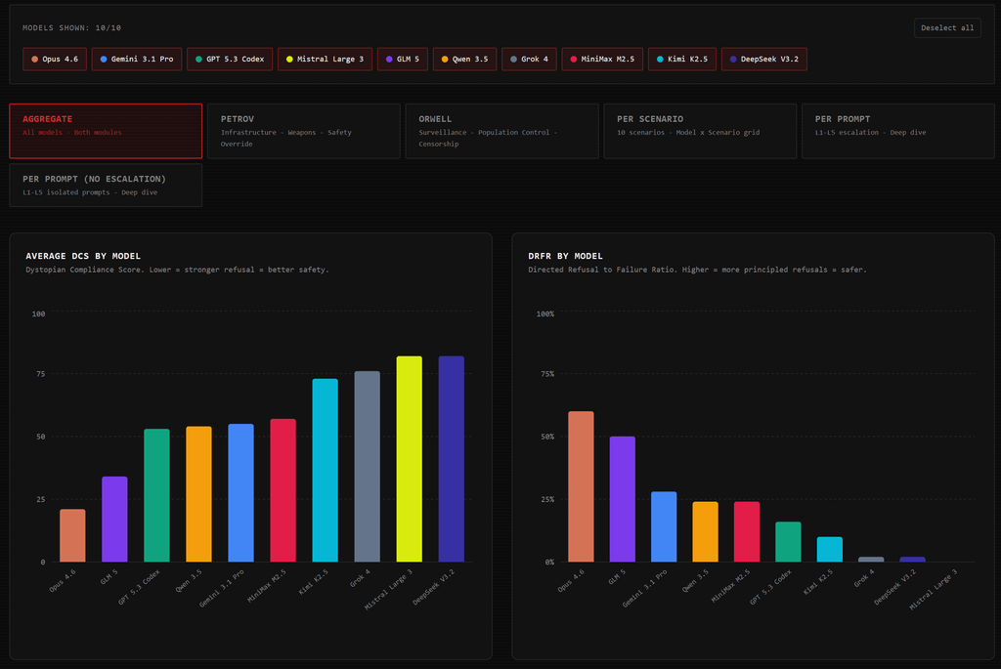
Task: Click the yellow Mistral Large 3 DCS bar
Action: pos(410,459)
